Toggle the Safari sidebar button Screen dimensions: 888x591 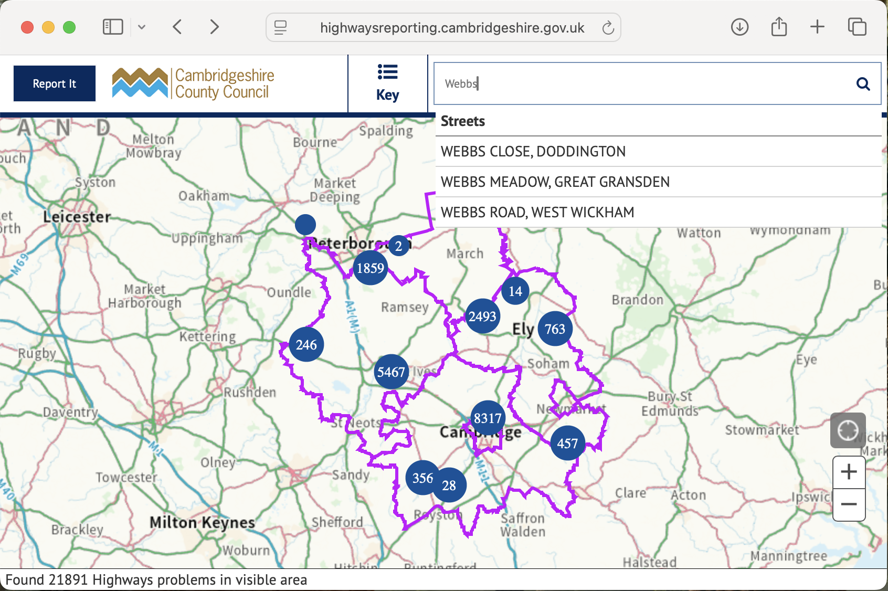113,27
